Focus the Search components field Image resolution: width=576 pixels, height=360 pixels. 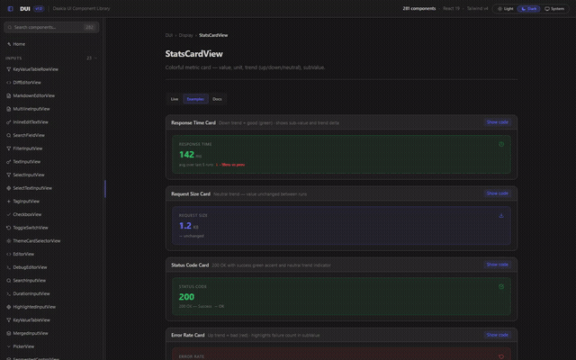pyautogui.click(x=51, y=27)
